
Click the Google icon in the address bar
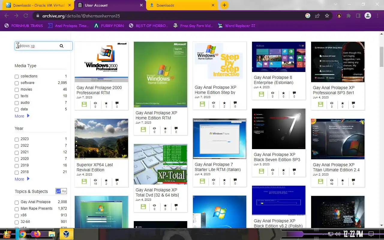point(308,16)
